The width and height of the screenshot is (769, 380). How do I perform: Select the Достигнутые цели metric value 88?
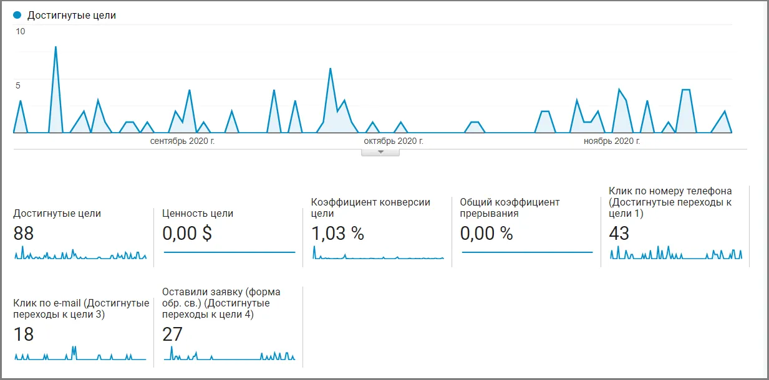(24, 233)
